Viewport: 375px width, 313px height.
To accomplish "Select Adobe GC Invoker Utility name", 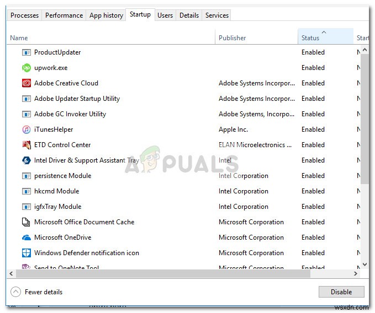I will coord(70,114).
